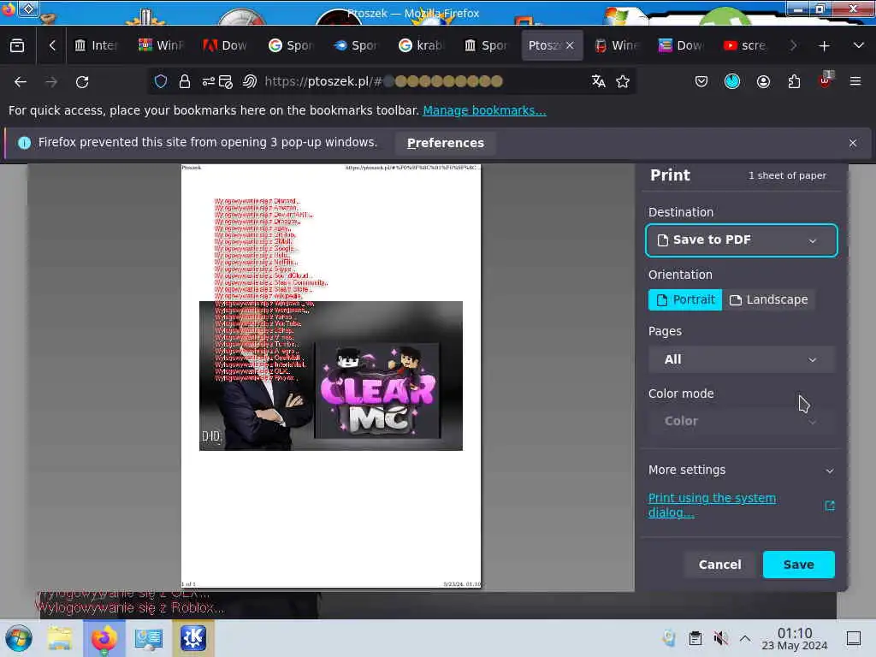Open tracking protection shield icon

click(161, 81)
